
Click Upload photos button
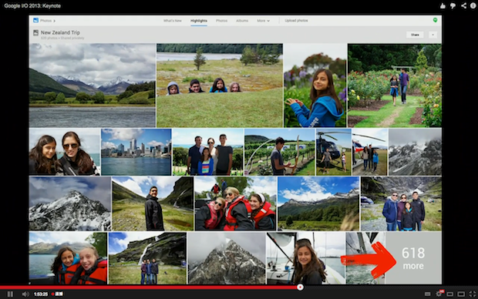coord(296,21)
